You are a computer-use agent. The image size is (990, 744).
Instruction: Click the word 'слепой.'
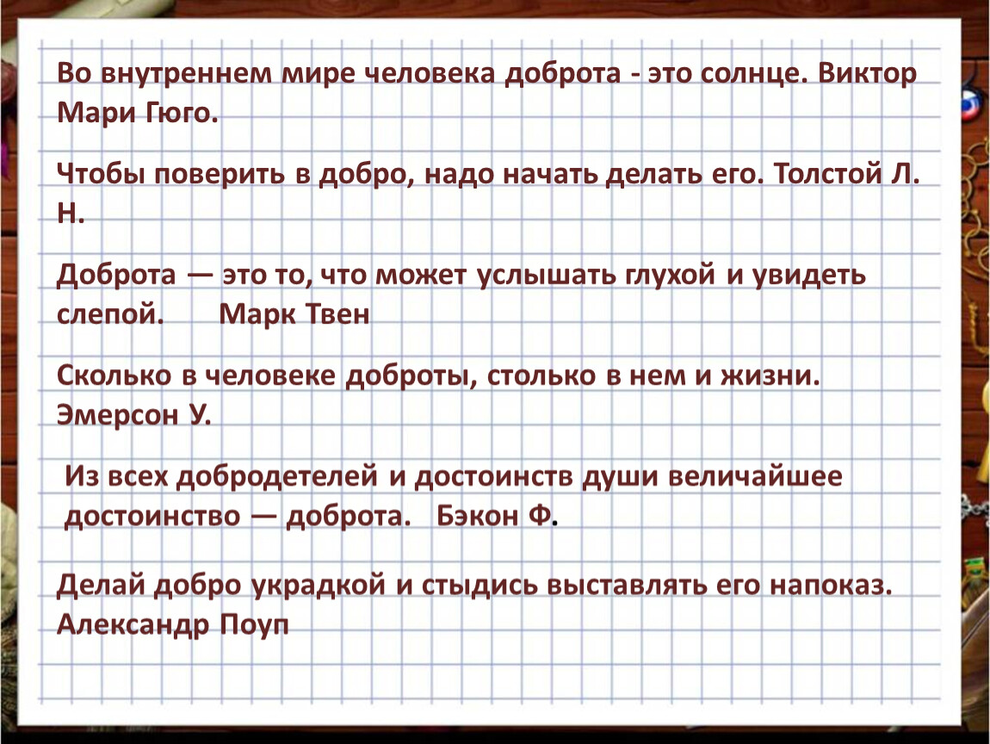pos(110,314)
